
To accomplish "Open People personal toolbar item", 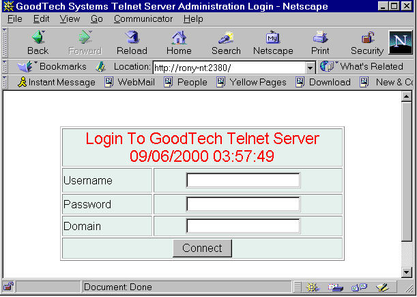I will (x=186, y=82).
